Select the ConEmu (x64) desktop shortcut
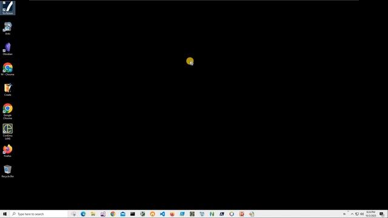The height and width of the screenshot is (218, 388). click(8, 132)
